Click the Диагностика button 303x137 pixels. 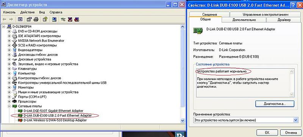coord(275,104)
